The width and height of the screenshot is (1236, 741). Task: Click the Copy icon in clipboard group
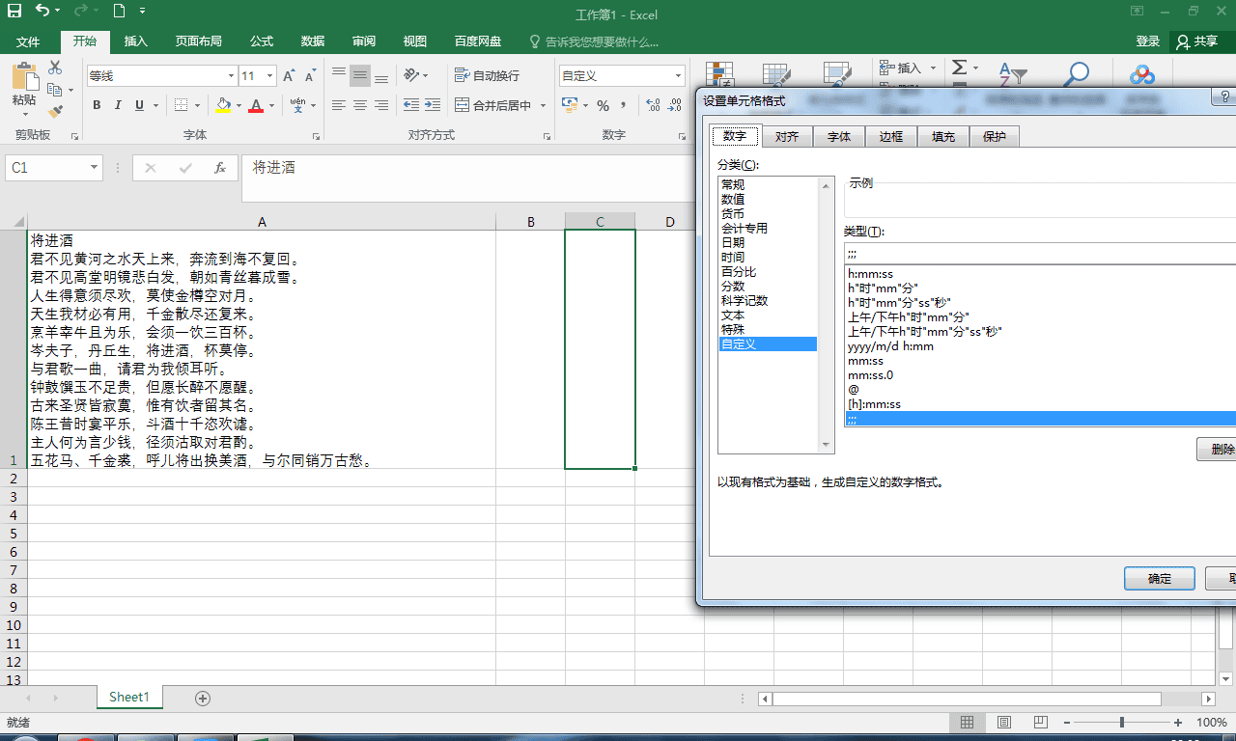click(54, 89)
